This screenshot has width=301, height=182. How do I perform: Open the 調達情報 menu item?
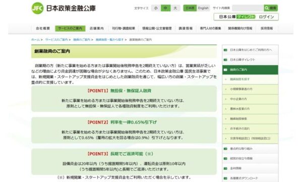pos(186,28)
